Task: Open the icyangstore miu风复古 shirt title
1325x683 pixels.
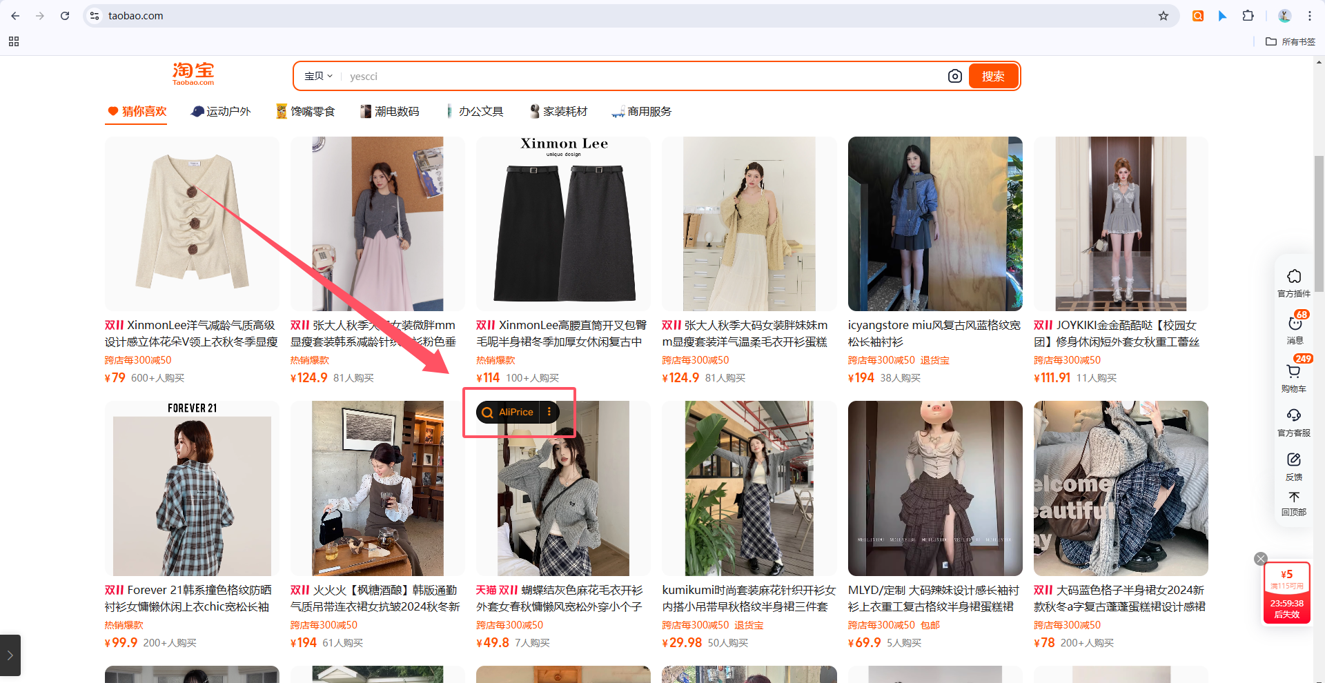Action: [935, 333]
